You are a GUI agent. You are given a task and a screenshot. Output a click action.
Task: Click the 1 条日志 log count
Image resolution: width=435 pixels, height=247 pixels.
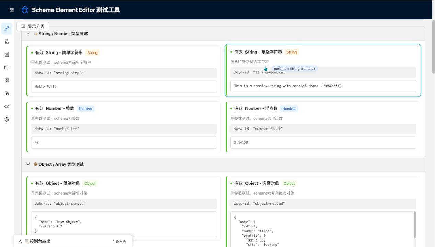coord(119,242)
